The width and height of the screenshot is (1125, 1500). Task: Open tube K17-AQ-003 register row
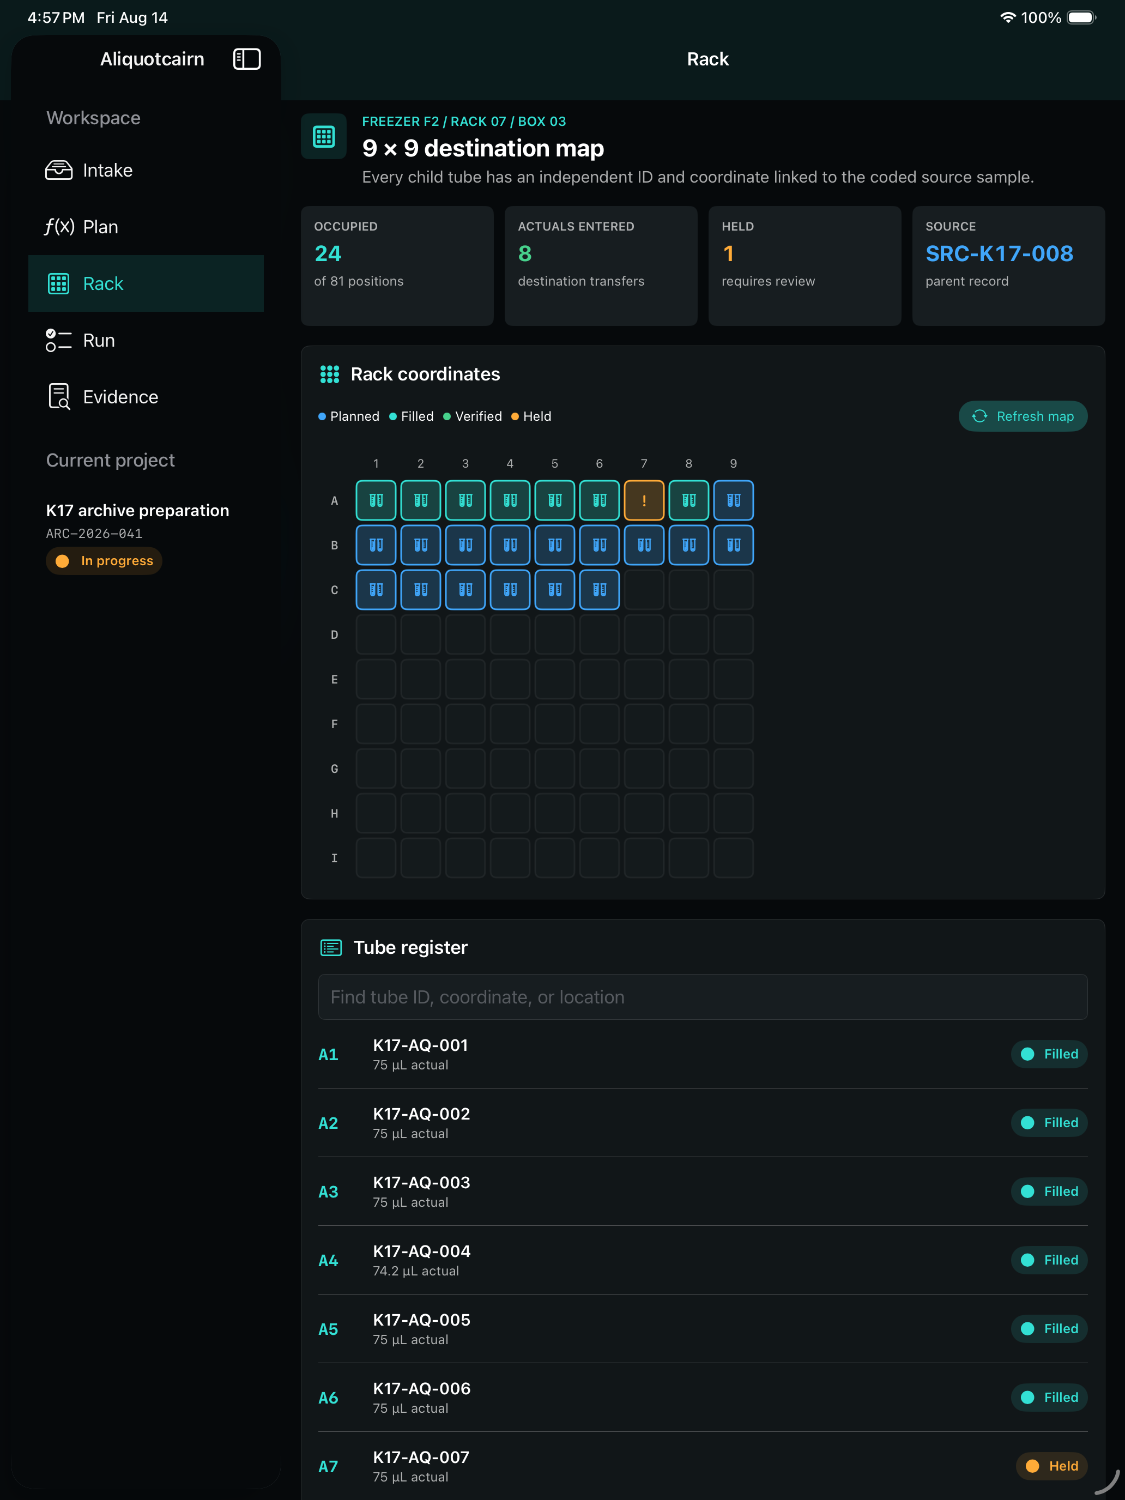click(703, 1191)
